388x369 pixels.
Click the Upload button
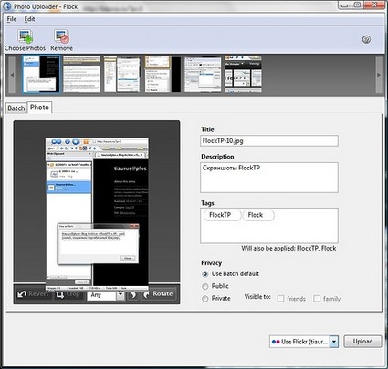[362, 342]
